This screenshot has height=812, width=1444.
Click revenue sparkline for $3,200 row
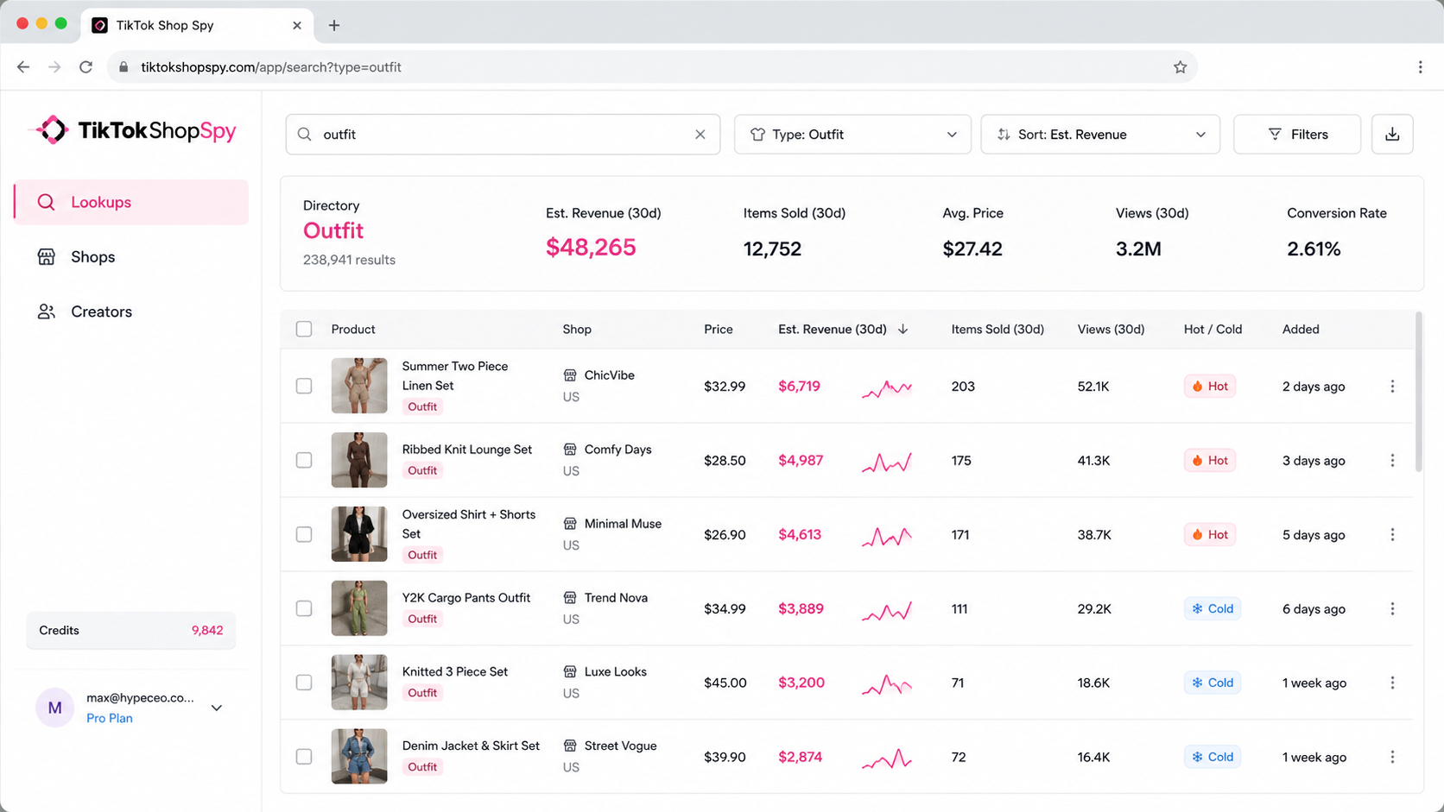pyautogui.click(x=887, y=685)
